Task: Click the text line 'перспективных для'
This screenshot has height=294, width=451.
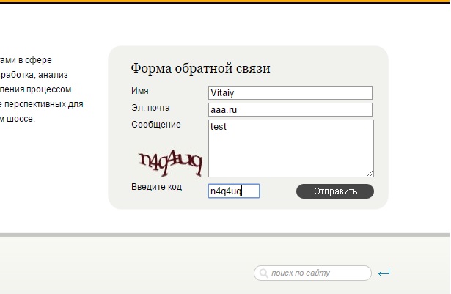Action: click(x=41, y=103)
